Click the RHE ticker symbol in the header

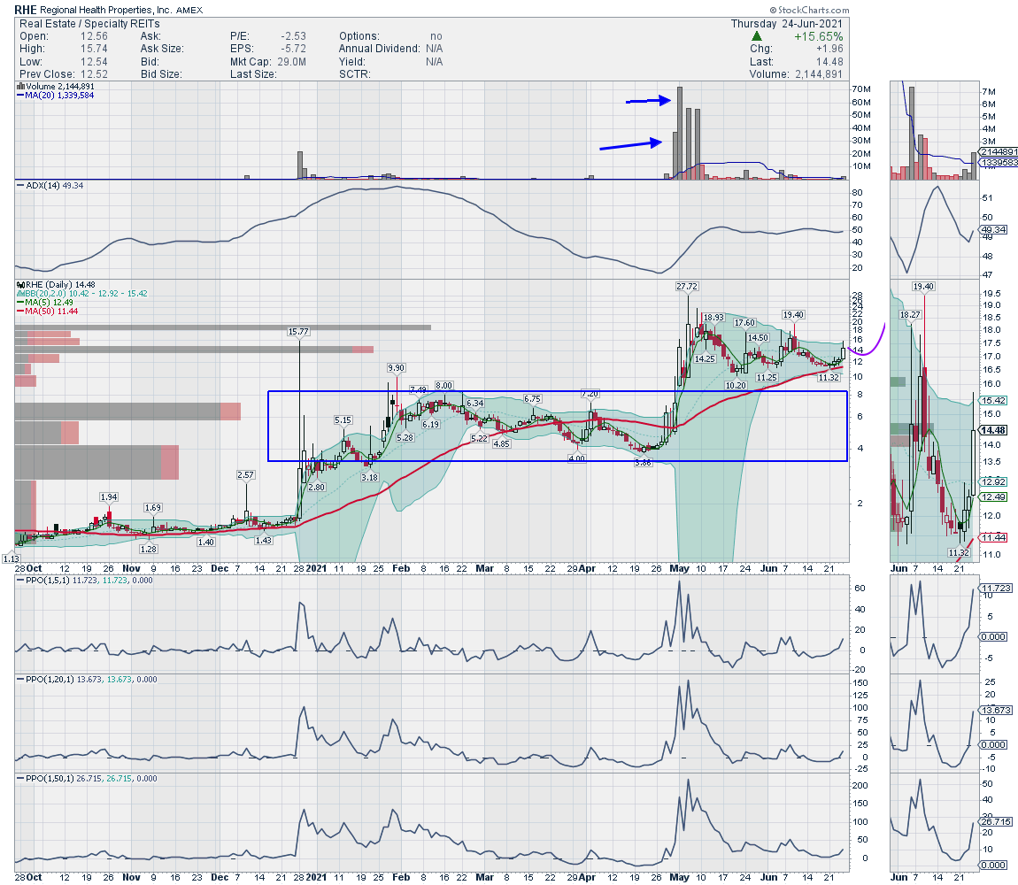click(26, 10)
